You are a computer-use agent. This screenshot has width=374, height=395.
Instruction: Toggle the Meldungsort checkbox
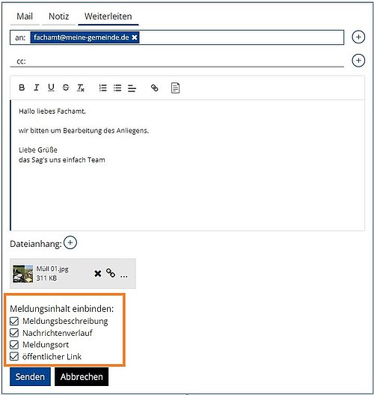pos(14,345)
